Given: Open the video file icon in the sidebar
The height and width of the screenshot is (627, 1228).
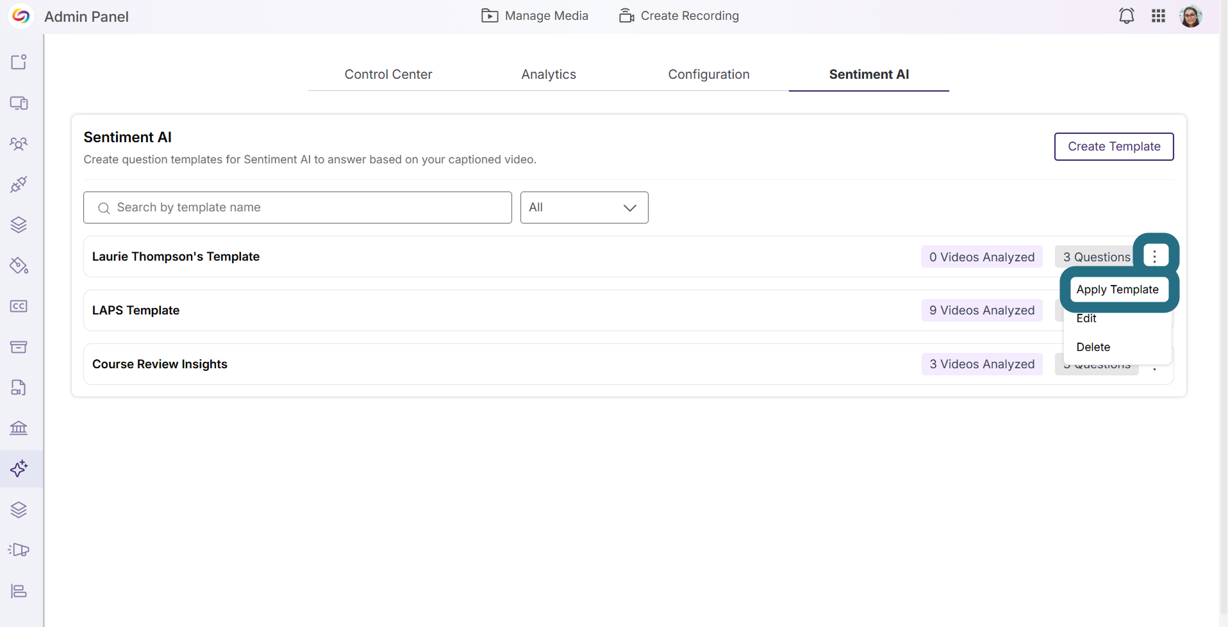Looking at the screenshot, I should pyautogui.click(x=19, y=387).
